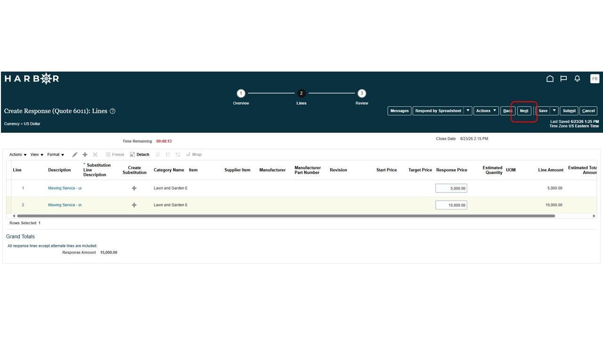Open Mowing Service link in line 2
This screenshot has height=339, width=603.
[x=65, y=205]
